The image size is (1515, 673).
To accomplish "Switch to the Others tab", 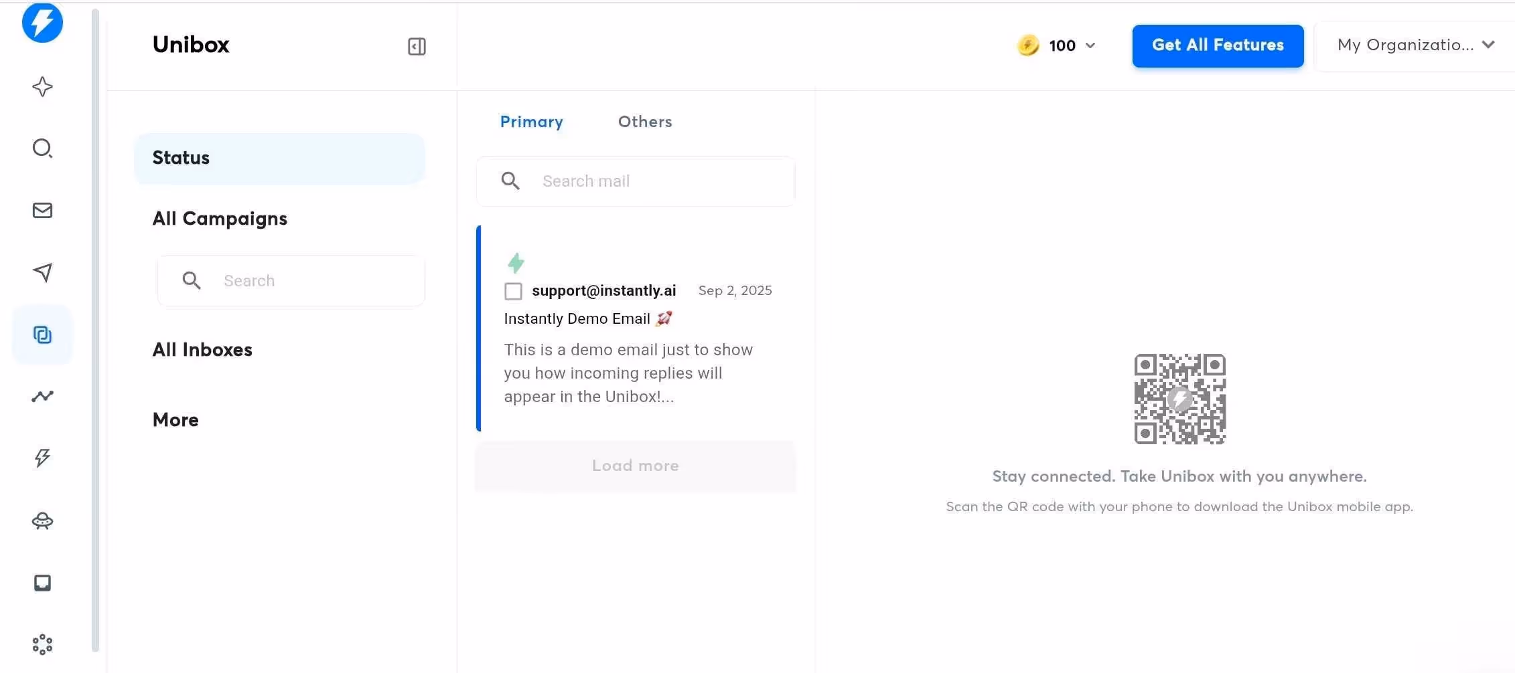I will click(x=645, y=122).
